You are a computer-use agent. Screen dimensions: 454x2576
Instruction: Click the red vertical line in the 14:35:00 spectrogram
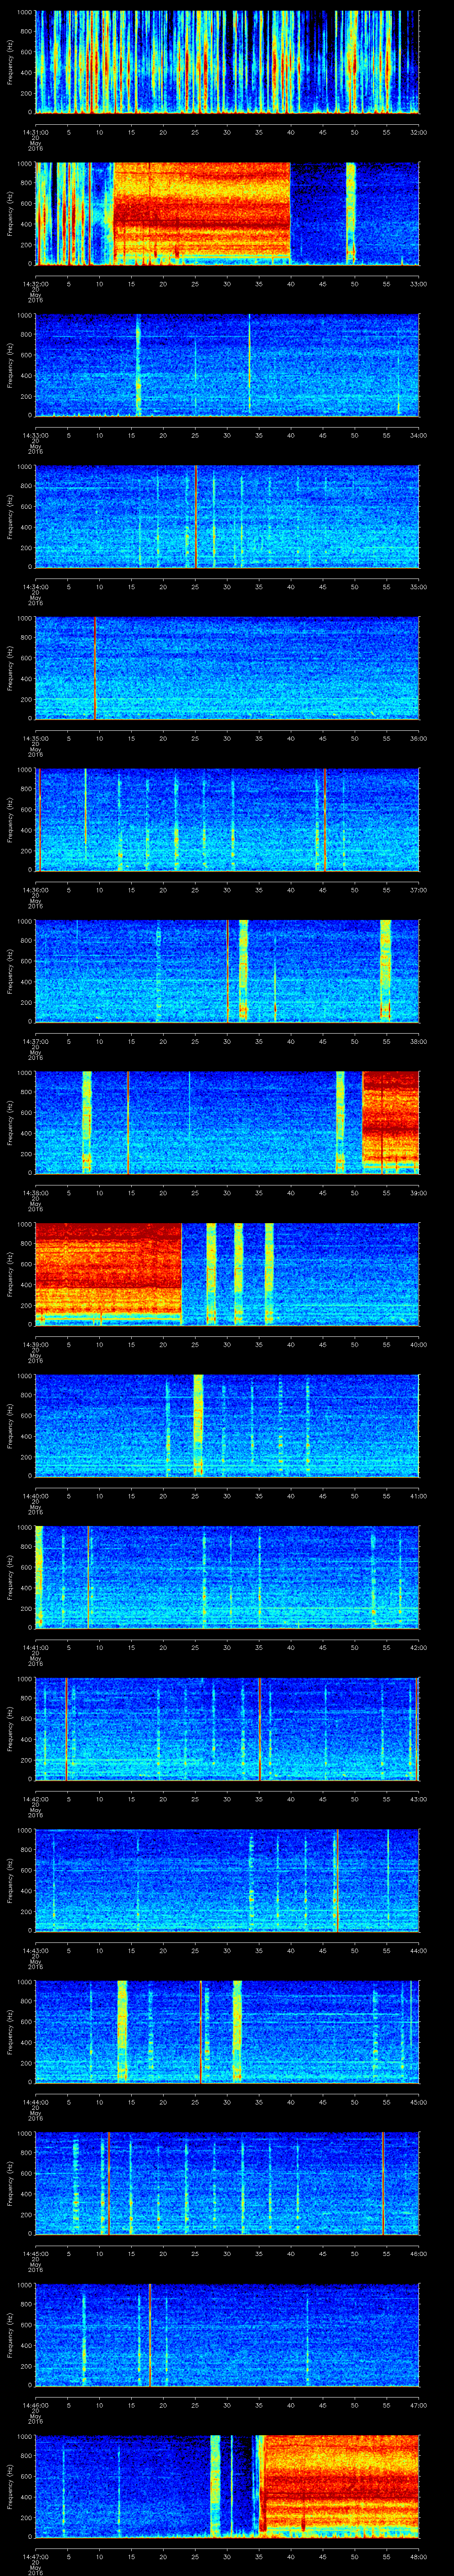(x=95, y=668)
